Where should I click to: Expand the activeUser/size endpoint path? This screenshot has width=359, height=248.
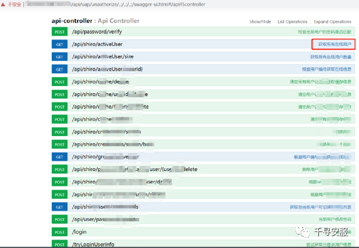pos(102,56)
